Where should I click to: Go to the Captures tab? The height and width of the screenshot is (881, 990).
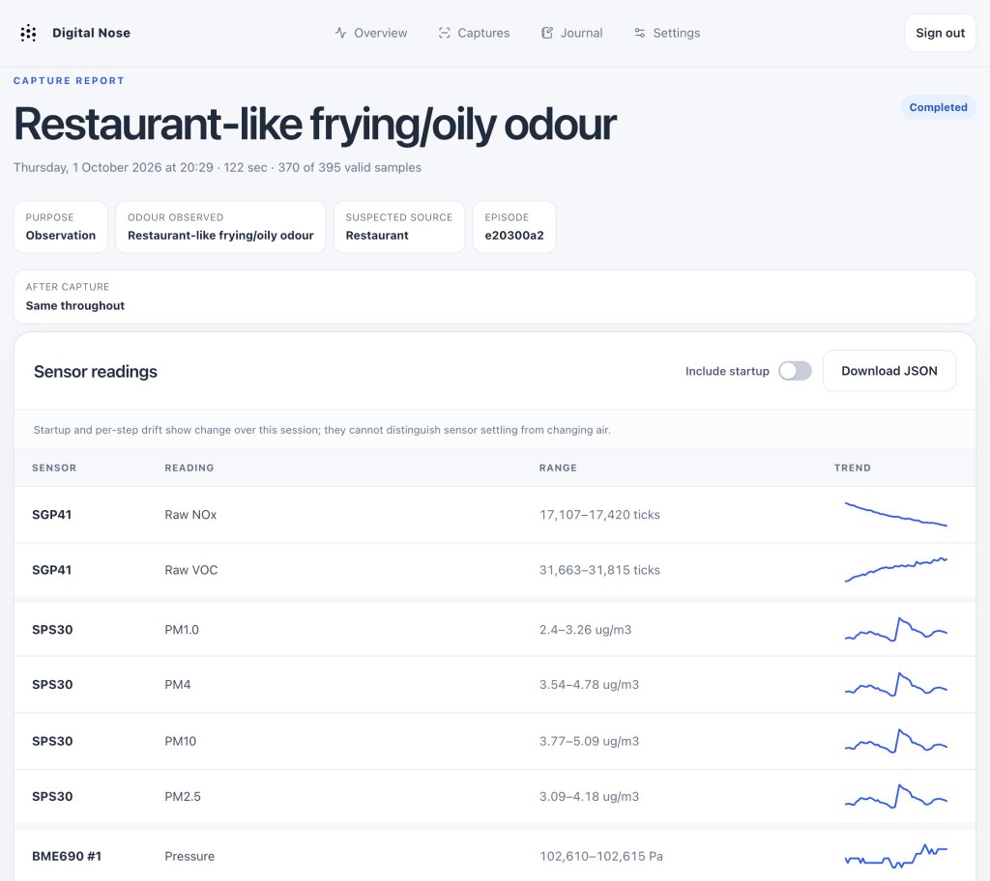474,33
